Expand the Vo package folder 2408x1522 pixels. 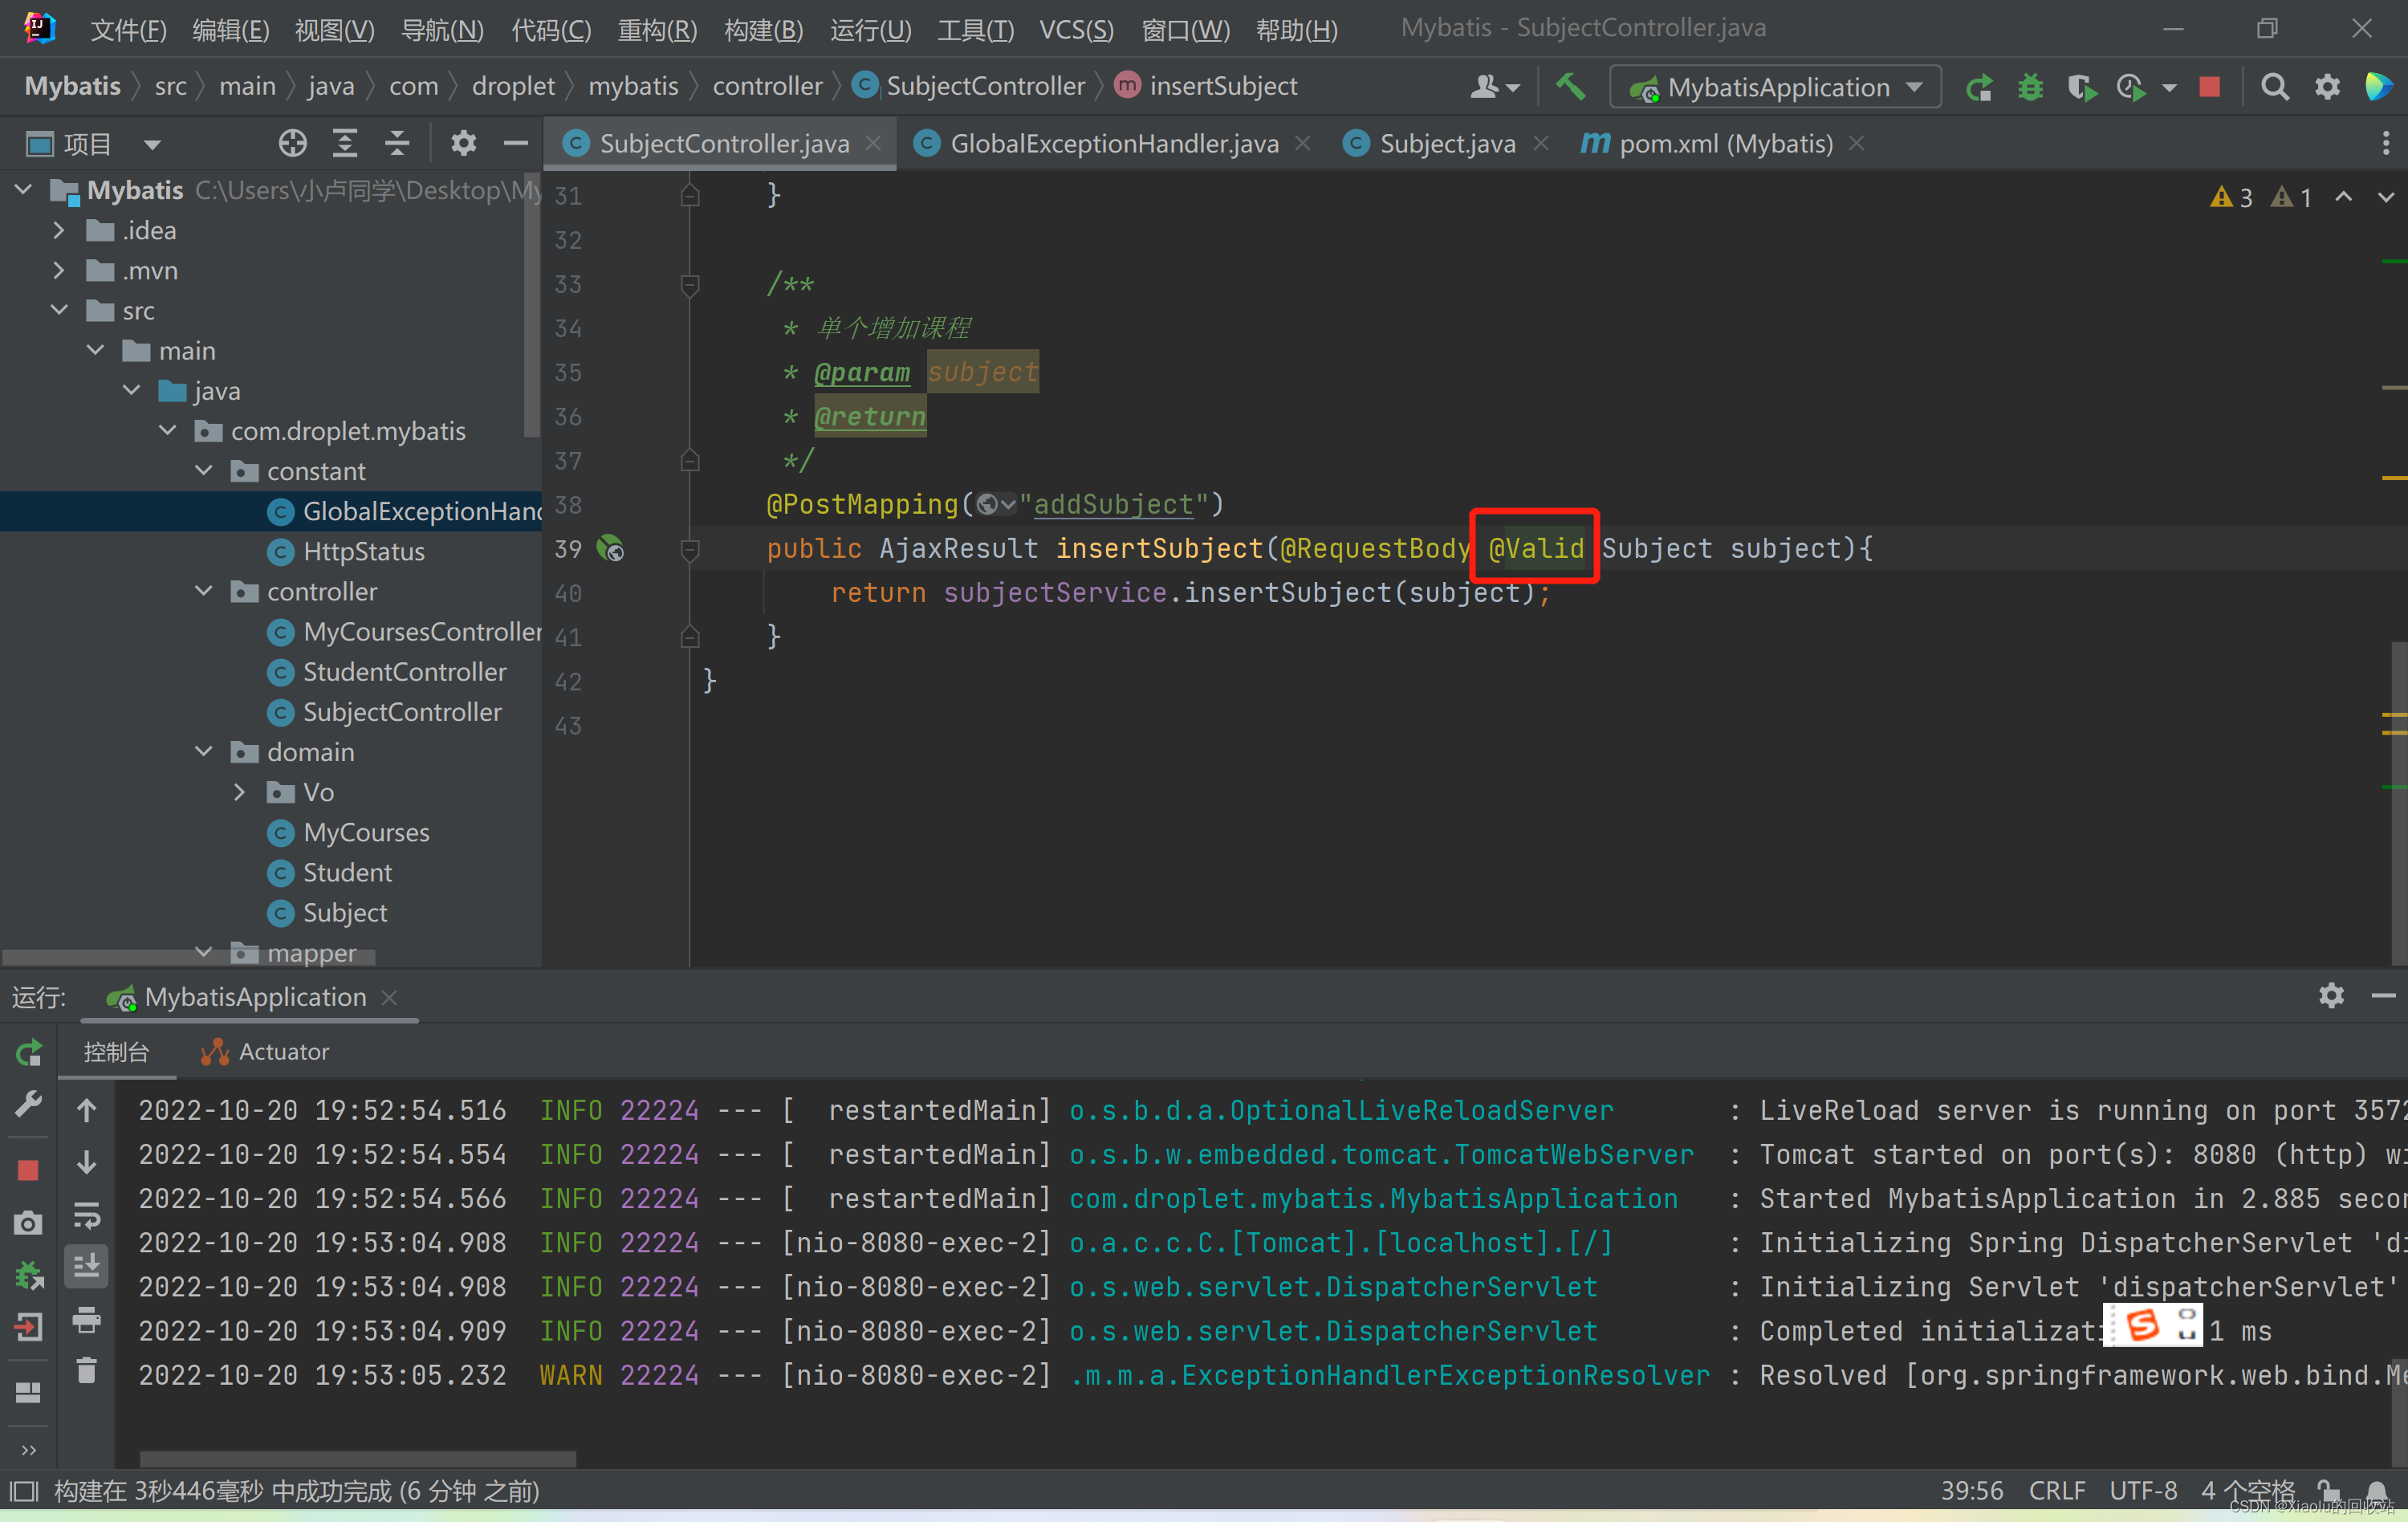click(240, 792)
